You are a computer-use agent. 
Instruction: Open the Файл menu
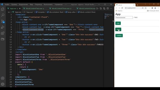click(x=7, y=4)
